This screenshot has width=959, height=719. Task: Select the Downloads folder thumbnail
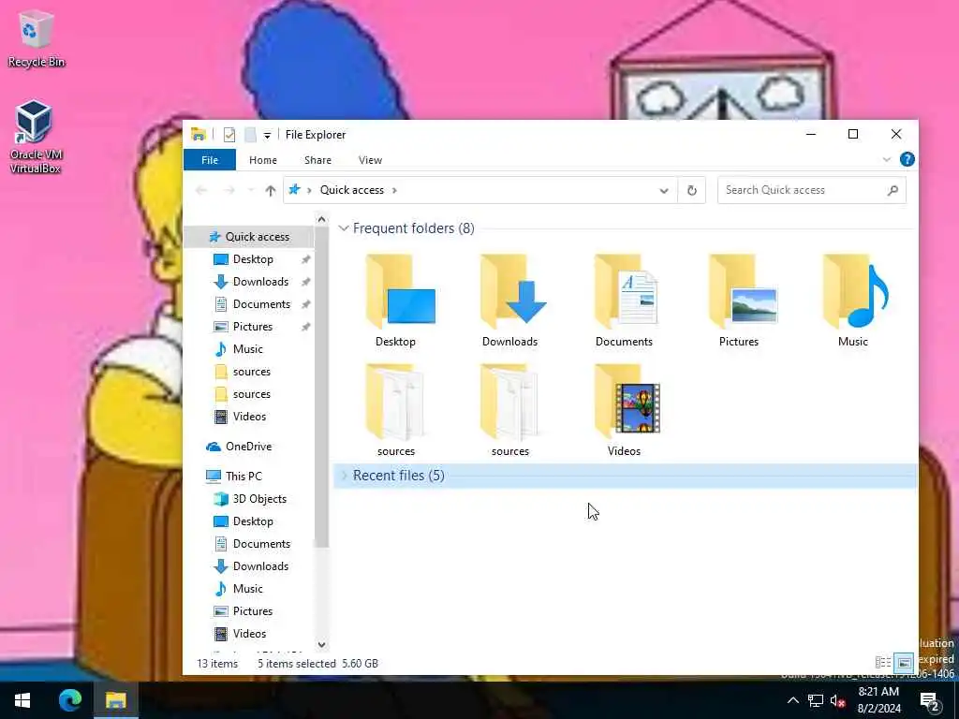[x=510, y=301]
